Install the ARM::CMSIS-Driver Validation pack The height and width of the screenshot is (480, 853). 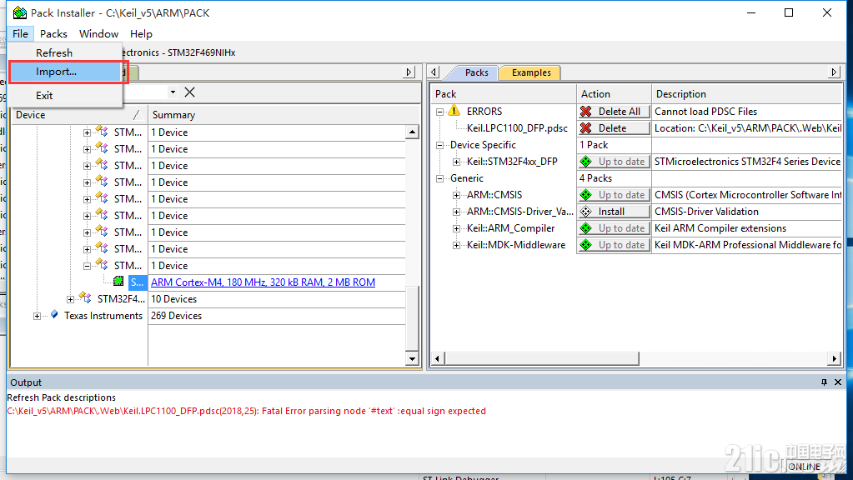coord(614,212)
